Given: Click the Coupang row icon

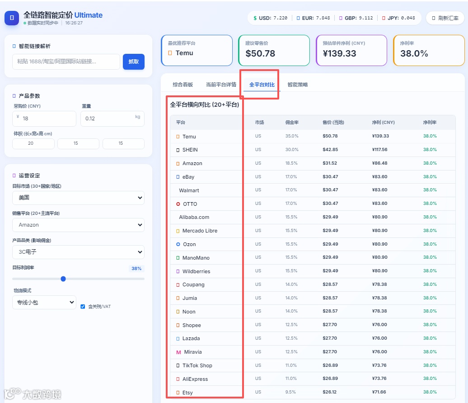Looking at the screenshot, I should pyautogui.click(x=178, y=284).
